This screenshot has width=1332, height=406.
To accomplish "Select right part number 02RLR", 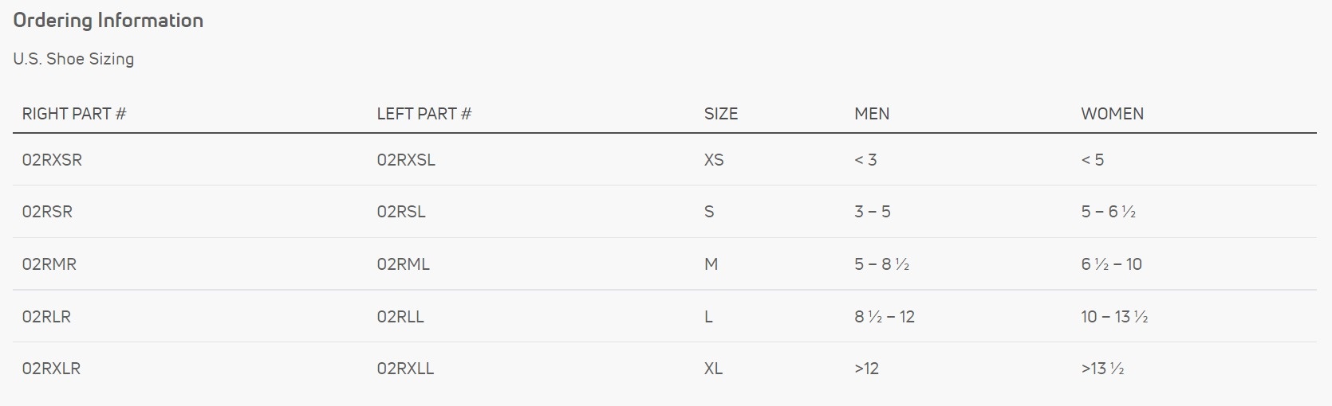I will point(46,317).
